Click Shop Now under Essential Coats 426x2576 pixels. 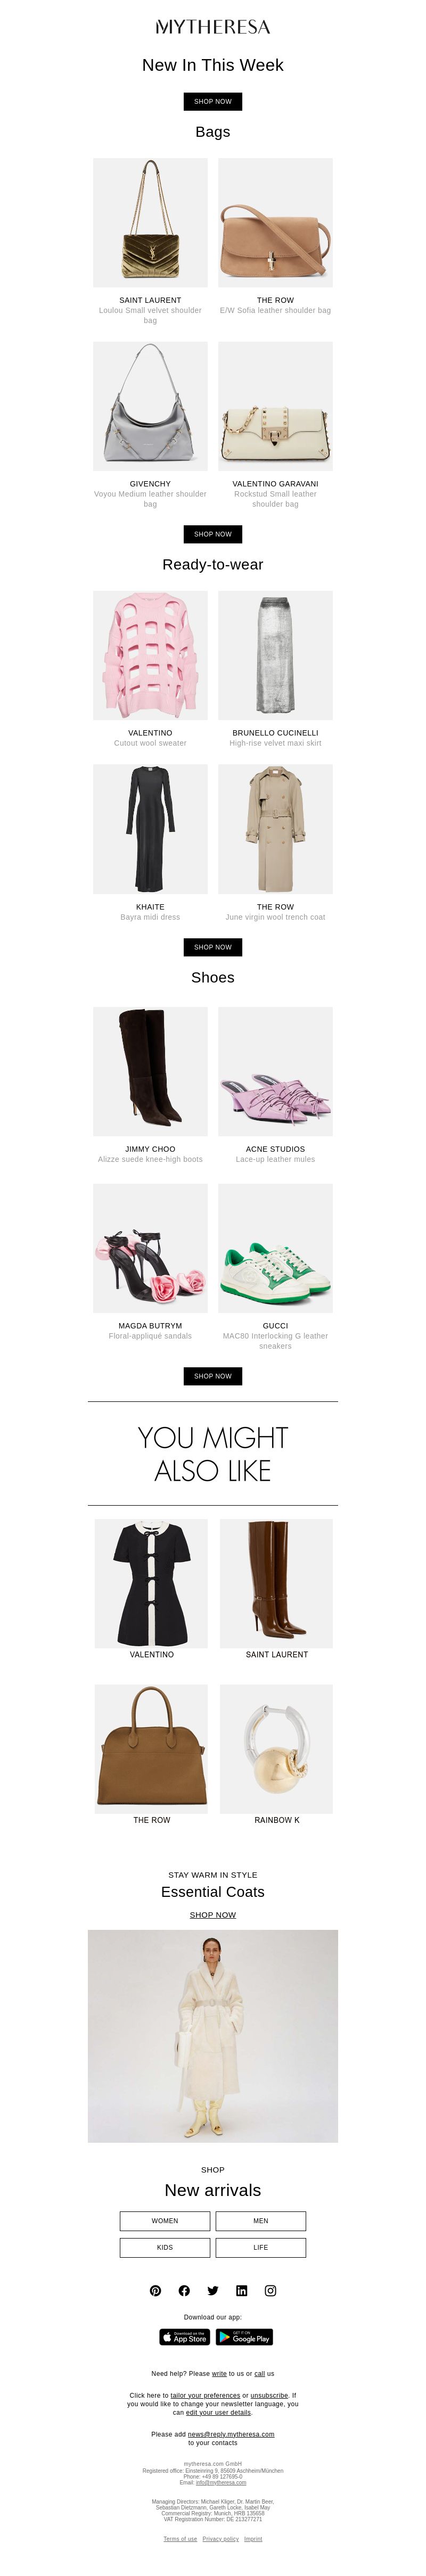click(x=213, y=1915)
